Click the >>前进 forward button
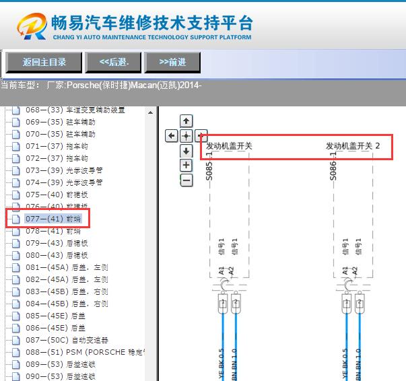This screenshot has height=381, width=406. coord(172,62)
